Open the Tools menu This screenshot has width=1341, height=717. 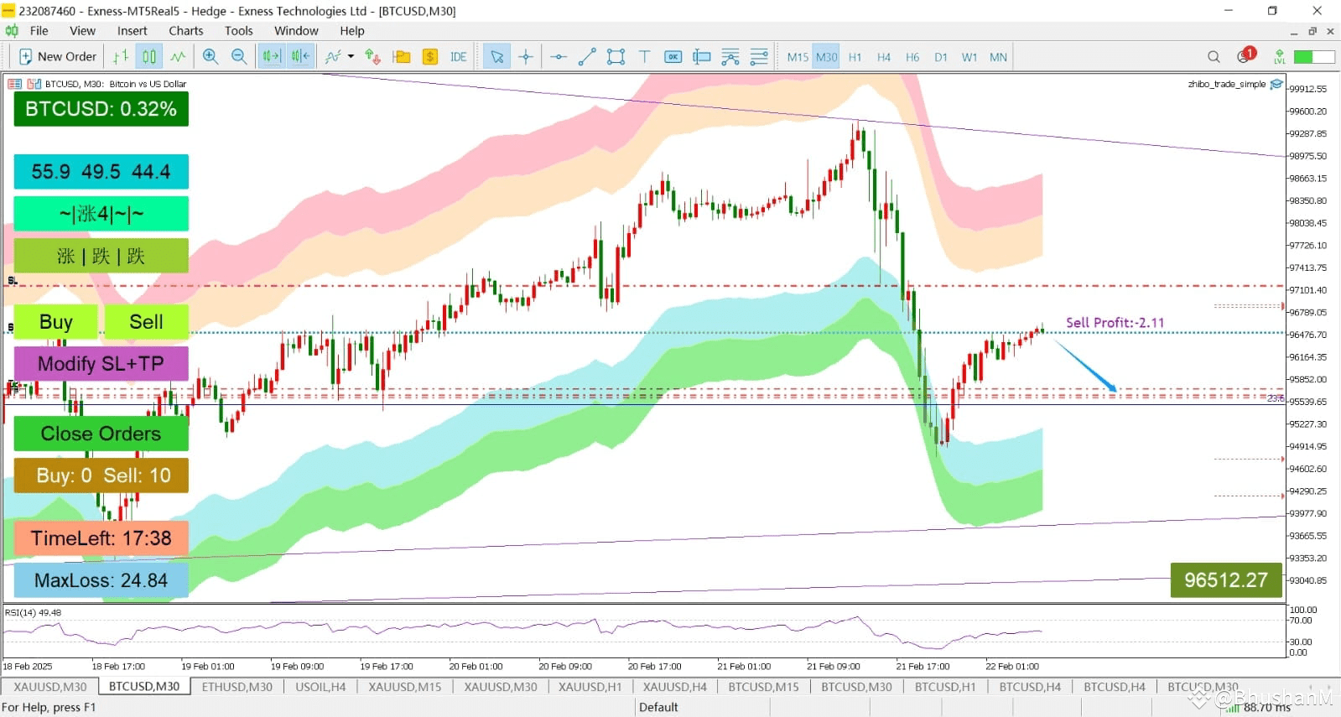pyautogui.click(x=238, y=31)
